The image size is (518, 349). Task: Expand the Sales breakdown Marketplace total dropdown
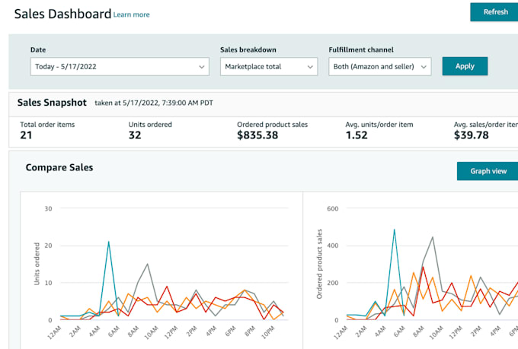coord(269,67)
